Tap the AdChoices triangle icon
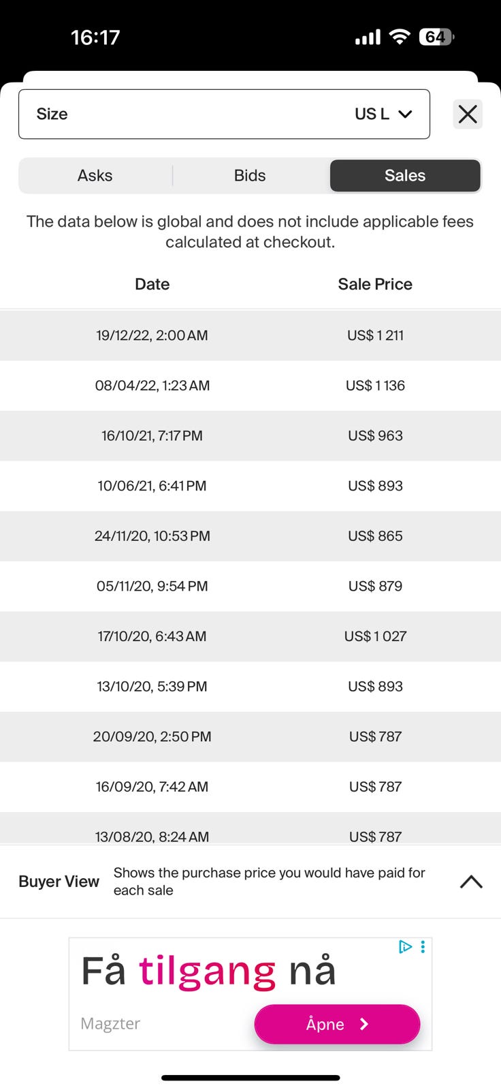Image resolution: width=501 pixels, height=1090 pixels. tap(405, 946)
